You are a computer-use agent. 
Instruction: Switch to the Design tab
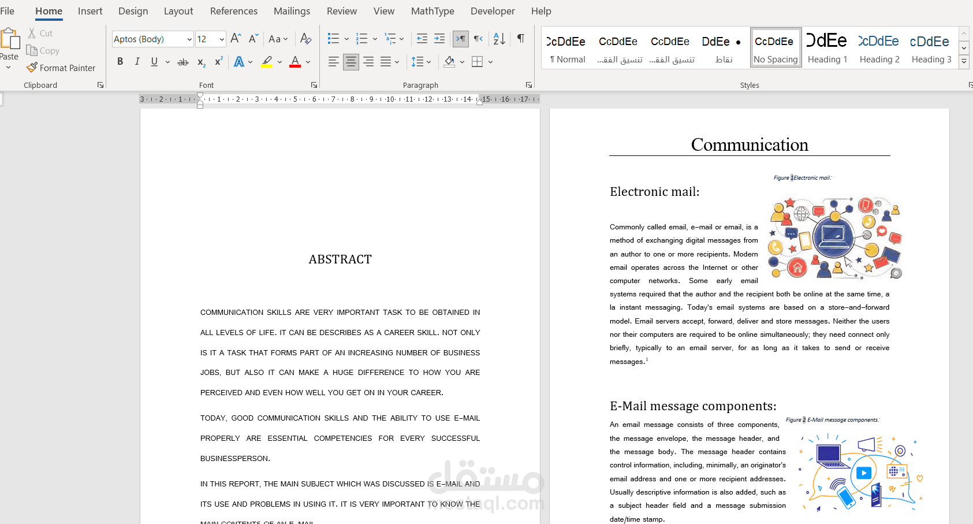[133, 11]
